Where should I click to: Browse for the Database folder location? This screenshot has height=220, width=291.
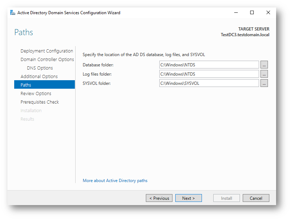[x=264, y=65]
